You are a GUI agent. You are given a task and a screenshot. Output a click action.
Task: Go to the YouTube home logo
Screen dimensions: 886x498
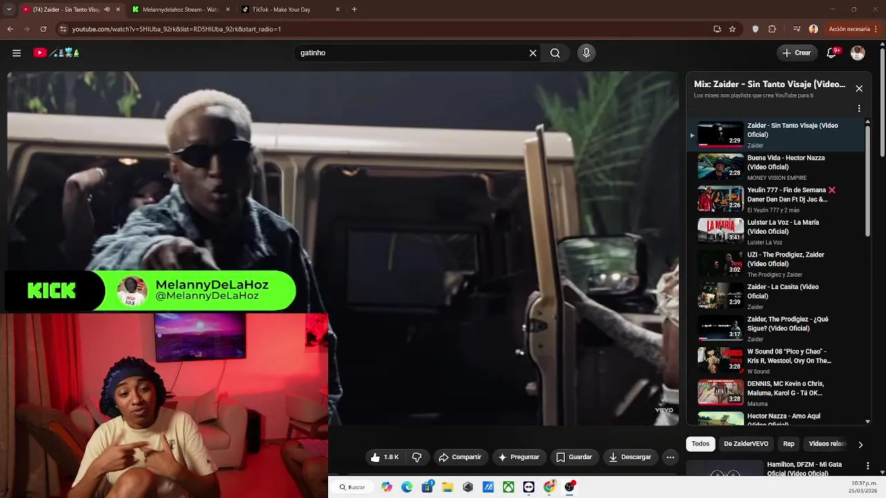(x=57, y=53)
